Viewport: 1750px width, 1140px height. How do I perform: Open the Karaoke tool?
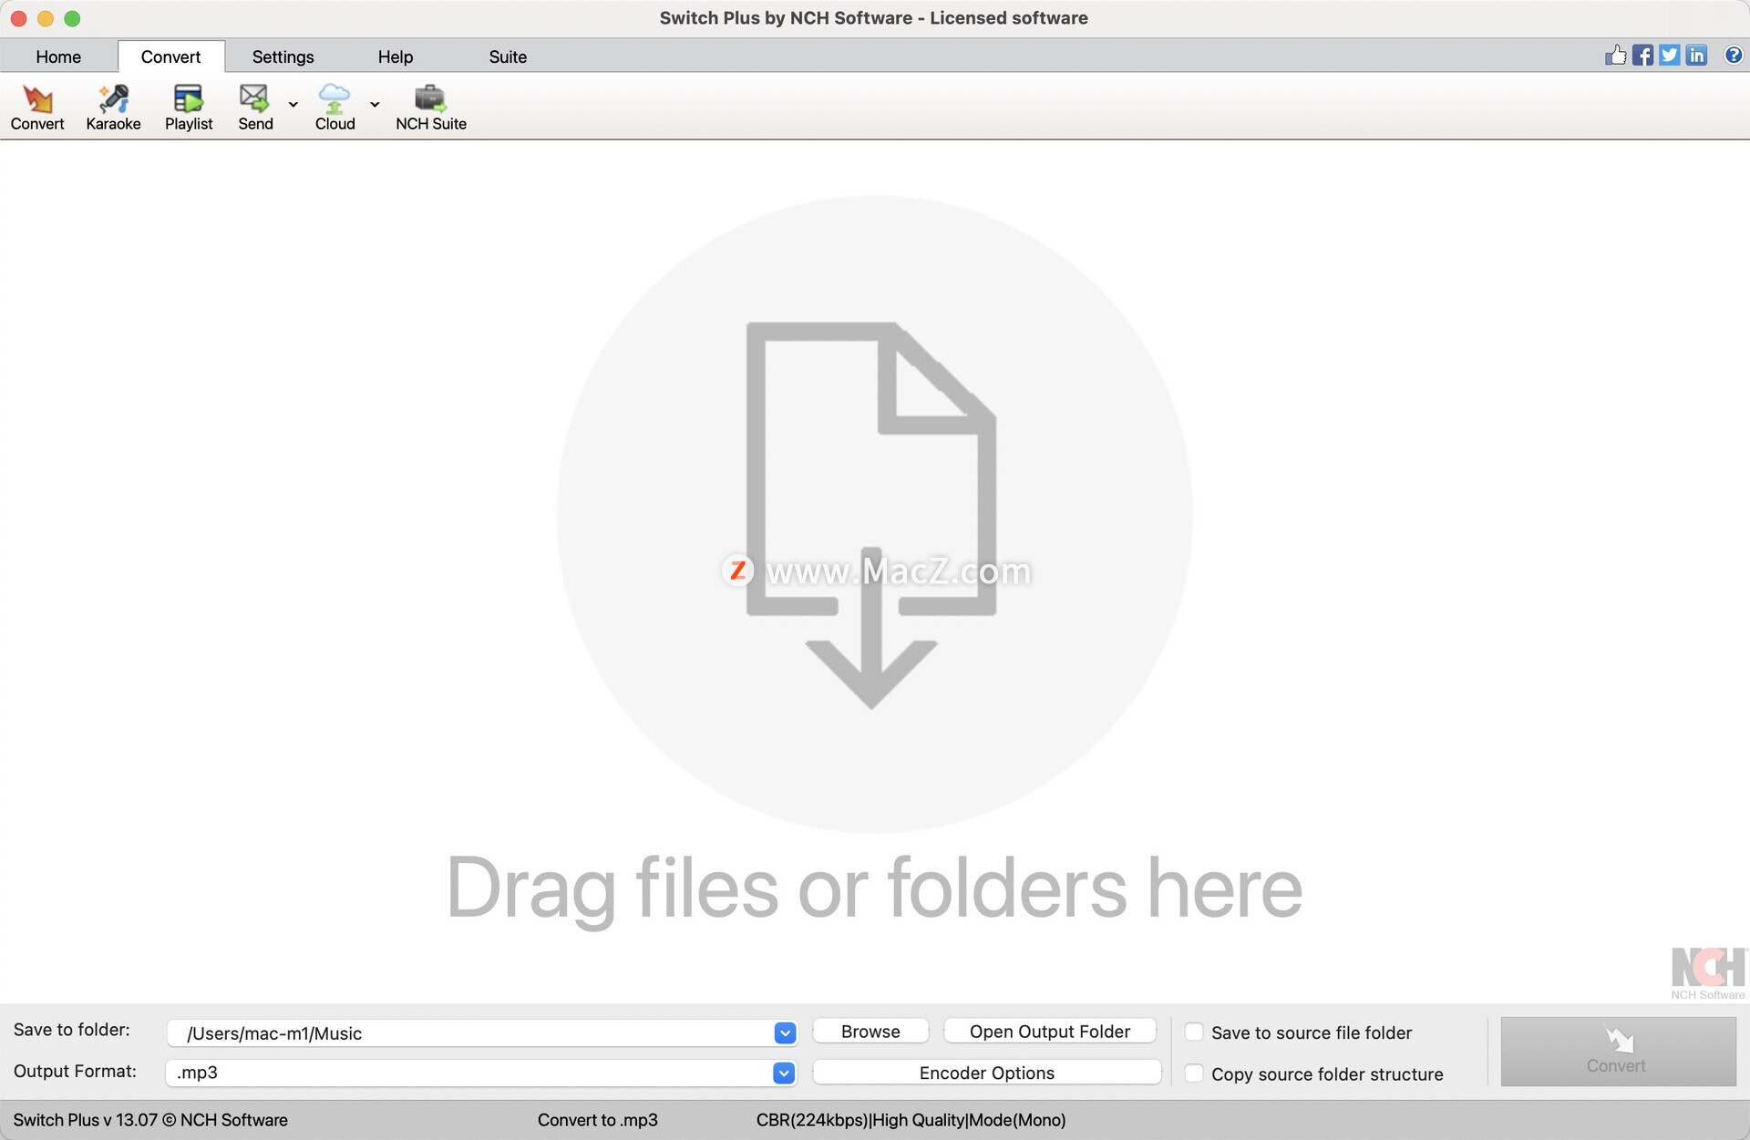[x=113, y=108]
